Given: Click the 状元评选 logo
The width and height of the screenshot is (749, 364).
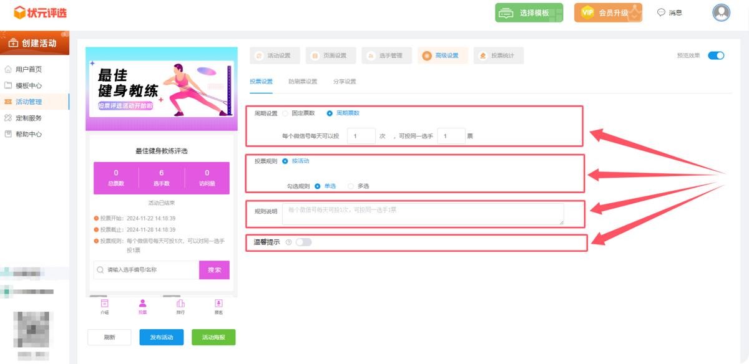Looking at the screenshot, I should (41, 12).
